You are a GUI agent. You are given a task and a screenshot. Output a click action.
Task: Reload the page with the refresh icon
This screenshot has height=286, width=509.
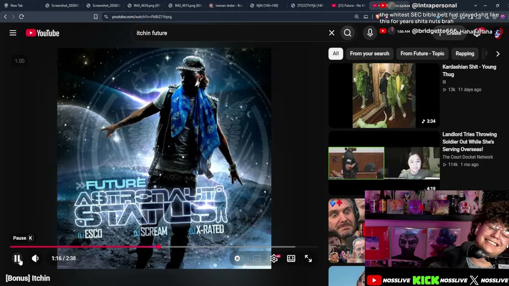pos(21,17)
